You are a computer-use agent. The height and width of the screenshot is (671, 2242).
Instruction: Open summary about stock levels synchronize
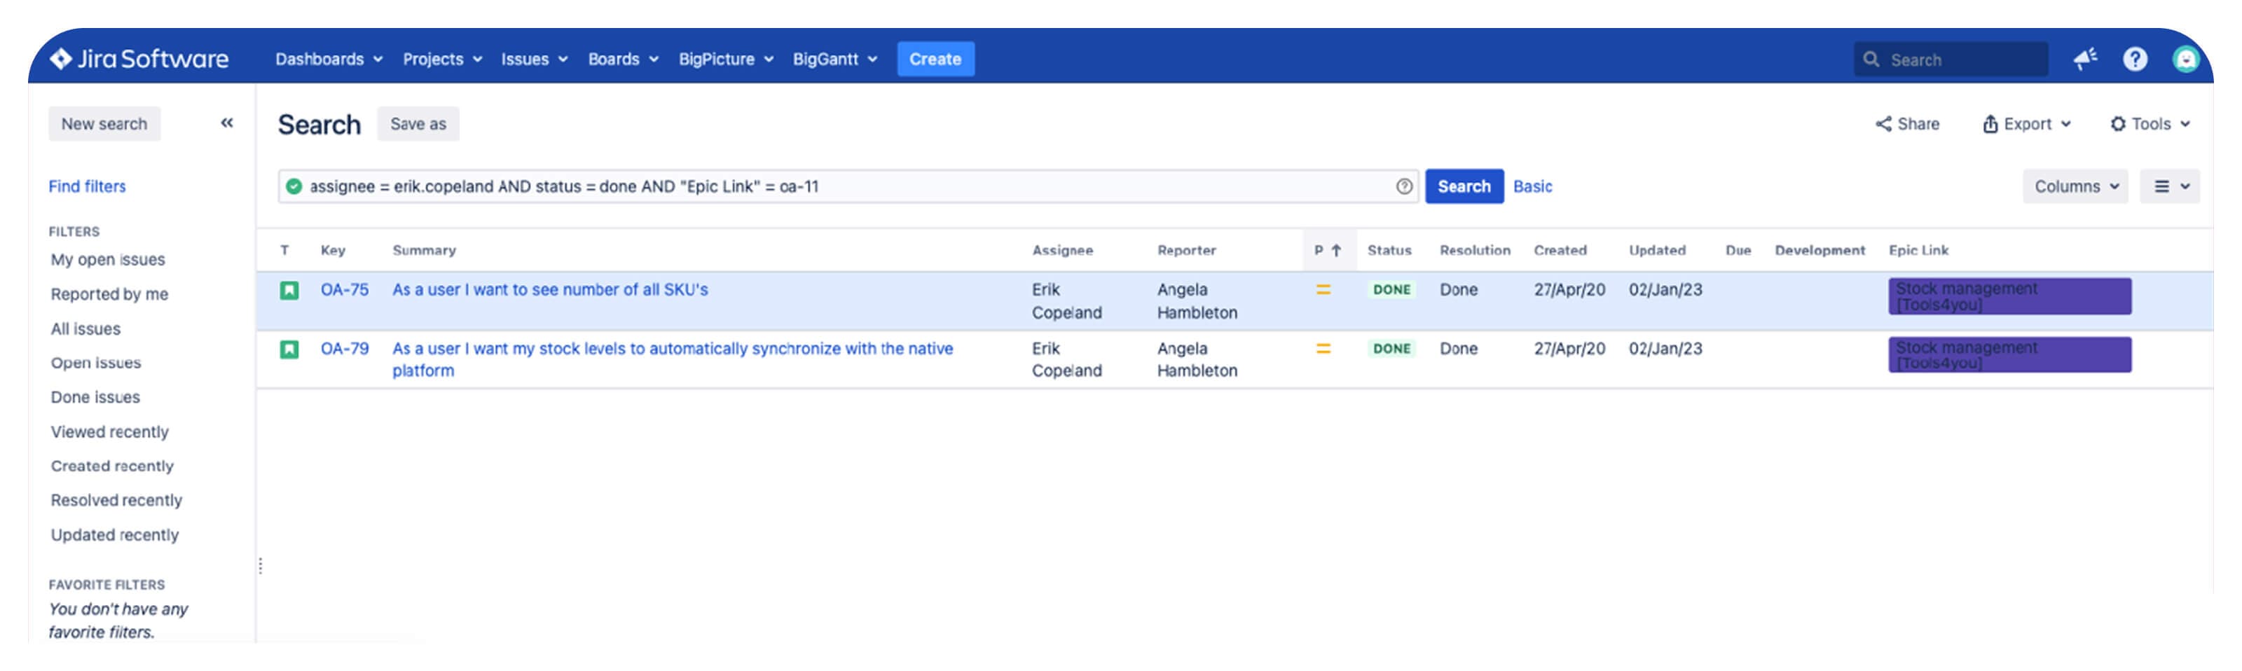(x=673, y=359)
